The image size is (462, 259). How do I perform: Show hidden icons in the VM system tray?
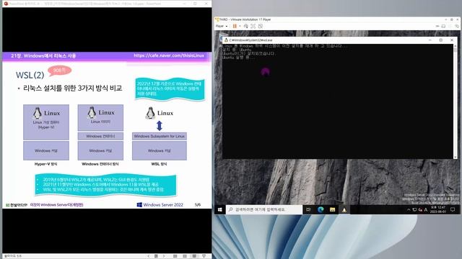tap(409, 209)
